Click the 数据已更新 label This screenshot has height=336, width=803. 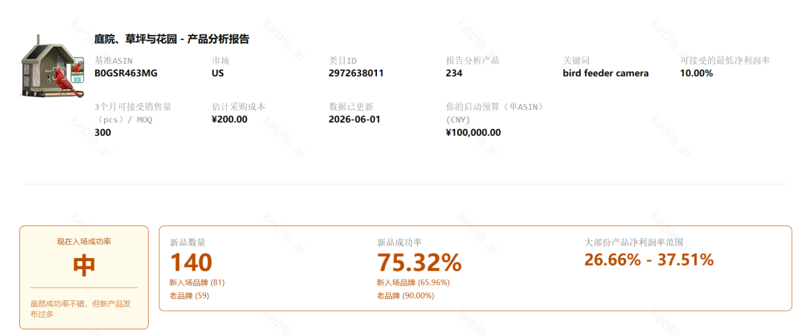[x=351, y=108]
